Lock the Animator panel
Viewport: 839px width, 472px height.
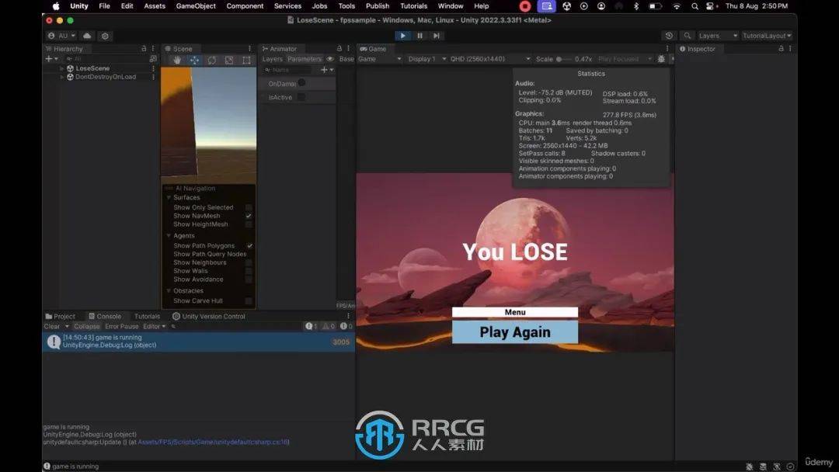tap(339, 49)
